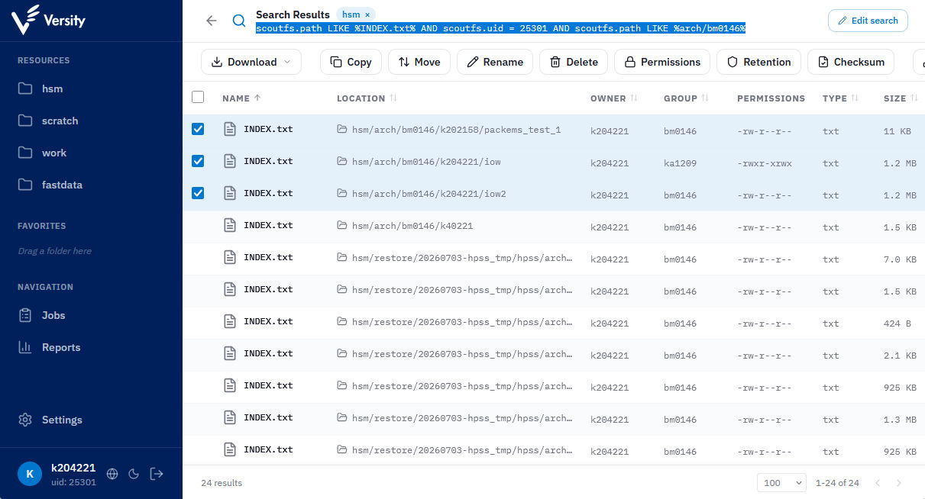925x499 pixels.
Task: Click the 24 results label
Action: click(x=222, y=483)
